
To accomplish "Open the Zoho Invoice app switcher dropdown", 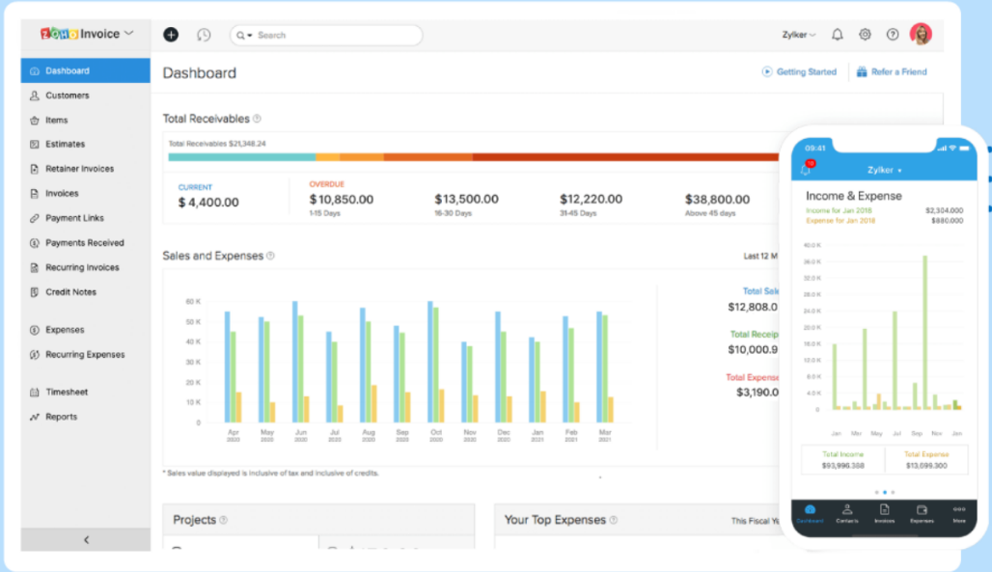I will 130,33.
